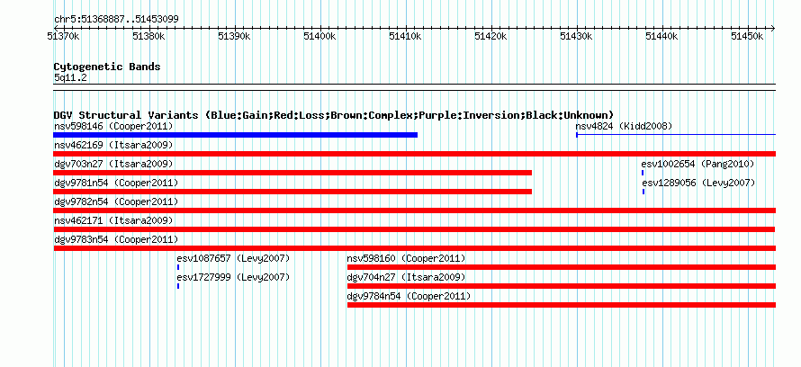The height and width of the screenshot is (367, 801).
Task: Select the red dgv703n27 loss bar
Action: pyautogui.click(x=292, y=173)
